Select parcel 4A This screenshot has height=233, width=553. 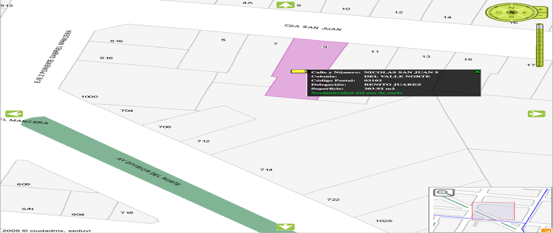pos(247,3)
